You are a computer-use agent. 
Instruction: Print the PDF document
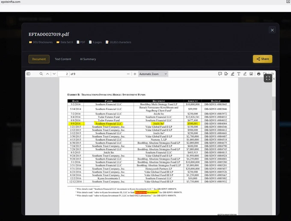tap(259, 74)
